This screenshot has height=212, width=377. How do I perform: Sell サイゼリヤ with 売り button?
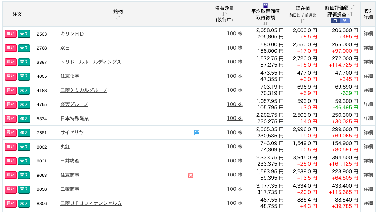click(24, 132)
